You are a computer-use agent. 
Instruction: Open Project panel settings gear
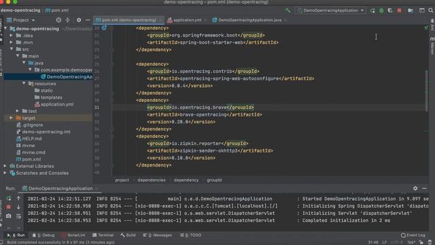pyautogui.click(x=79, y=20)
